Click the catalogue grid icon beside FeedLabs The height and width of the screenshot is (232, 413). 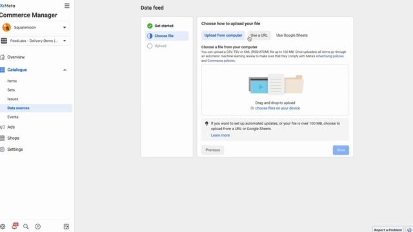point(4,41)
